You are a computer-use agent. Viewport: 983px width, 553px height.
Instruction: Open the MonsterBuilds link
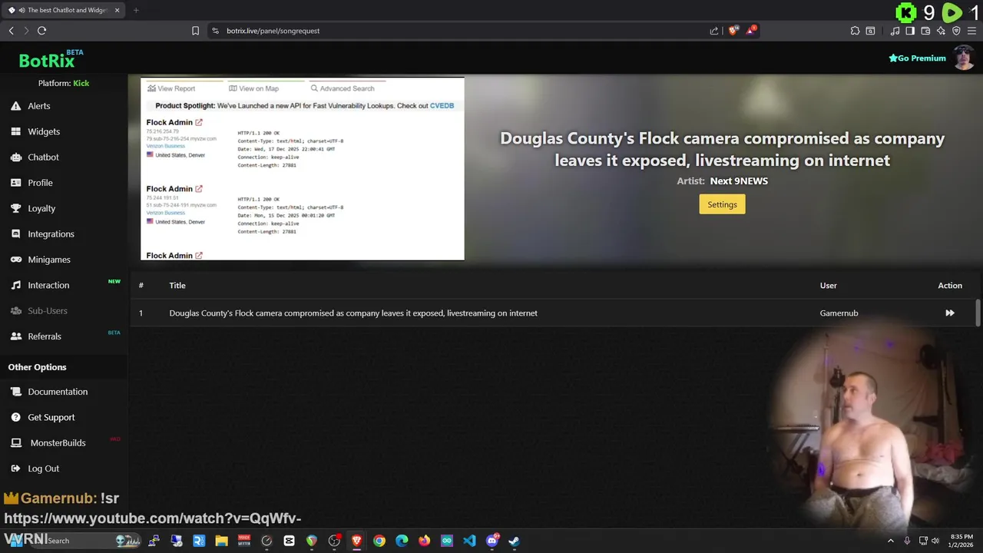click(x=58, y=442)
